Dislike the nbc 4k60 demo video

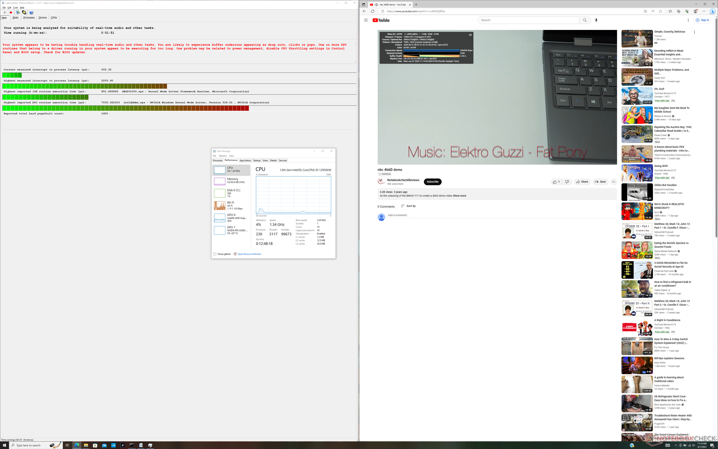click(x=567, y=182)
